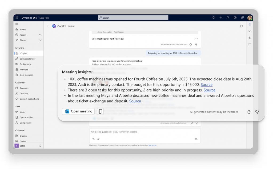This screenshot has height=172, width=273.
Task: Click the sparkle prompts icon in chat box
Action: (94, 139)
